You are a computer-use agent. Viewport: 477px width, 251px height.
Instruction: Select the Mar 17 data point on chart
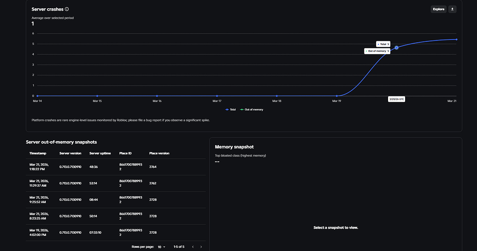coord(217,96)
